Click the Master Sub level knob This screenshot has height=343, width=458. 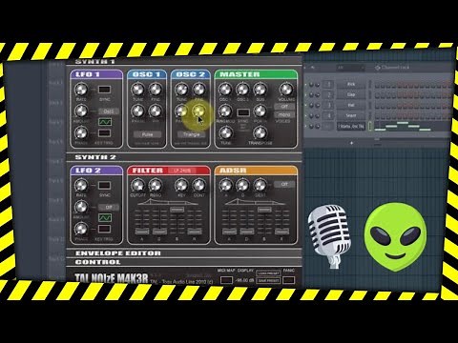(x=260, y=90)
